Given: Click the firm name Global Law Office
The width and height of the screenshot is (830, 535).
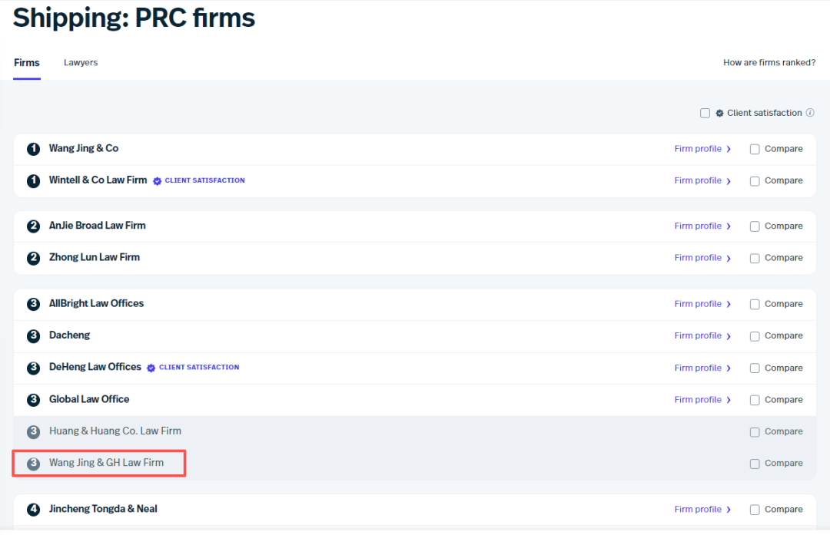Looking at the screenshot, I should pyautogui.click(x=89, y=399).
